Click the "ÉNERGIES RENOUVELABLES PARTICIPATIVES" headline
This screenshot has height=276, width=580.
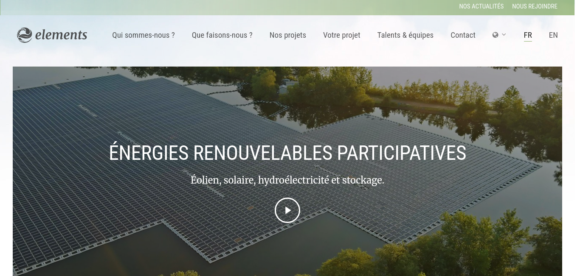pos(287,153)
